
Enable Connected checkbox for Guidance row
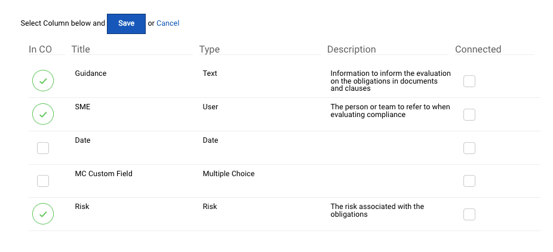(469, 81)
